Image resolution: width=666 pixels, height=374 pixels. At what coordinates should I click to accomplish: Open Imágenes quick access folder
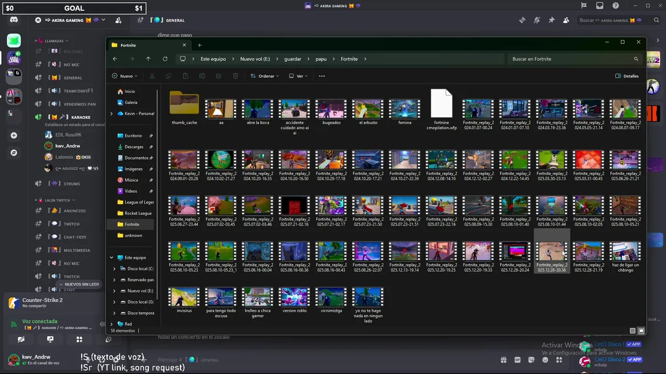(133, 169)
